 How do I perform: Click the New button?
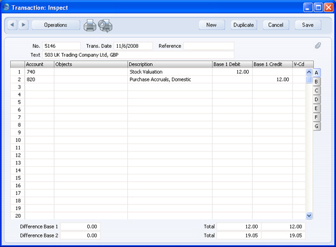(211, 25)
